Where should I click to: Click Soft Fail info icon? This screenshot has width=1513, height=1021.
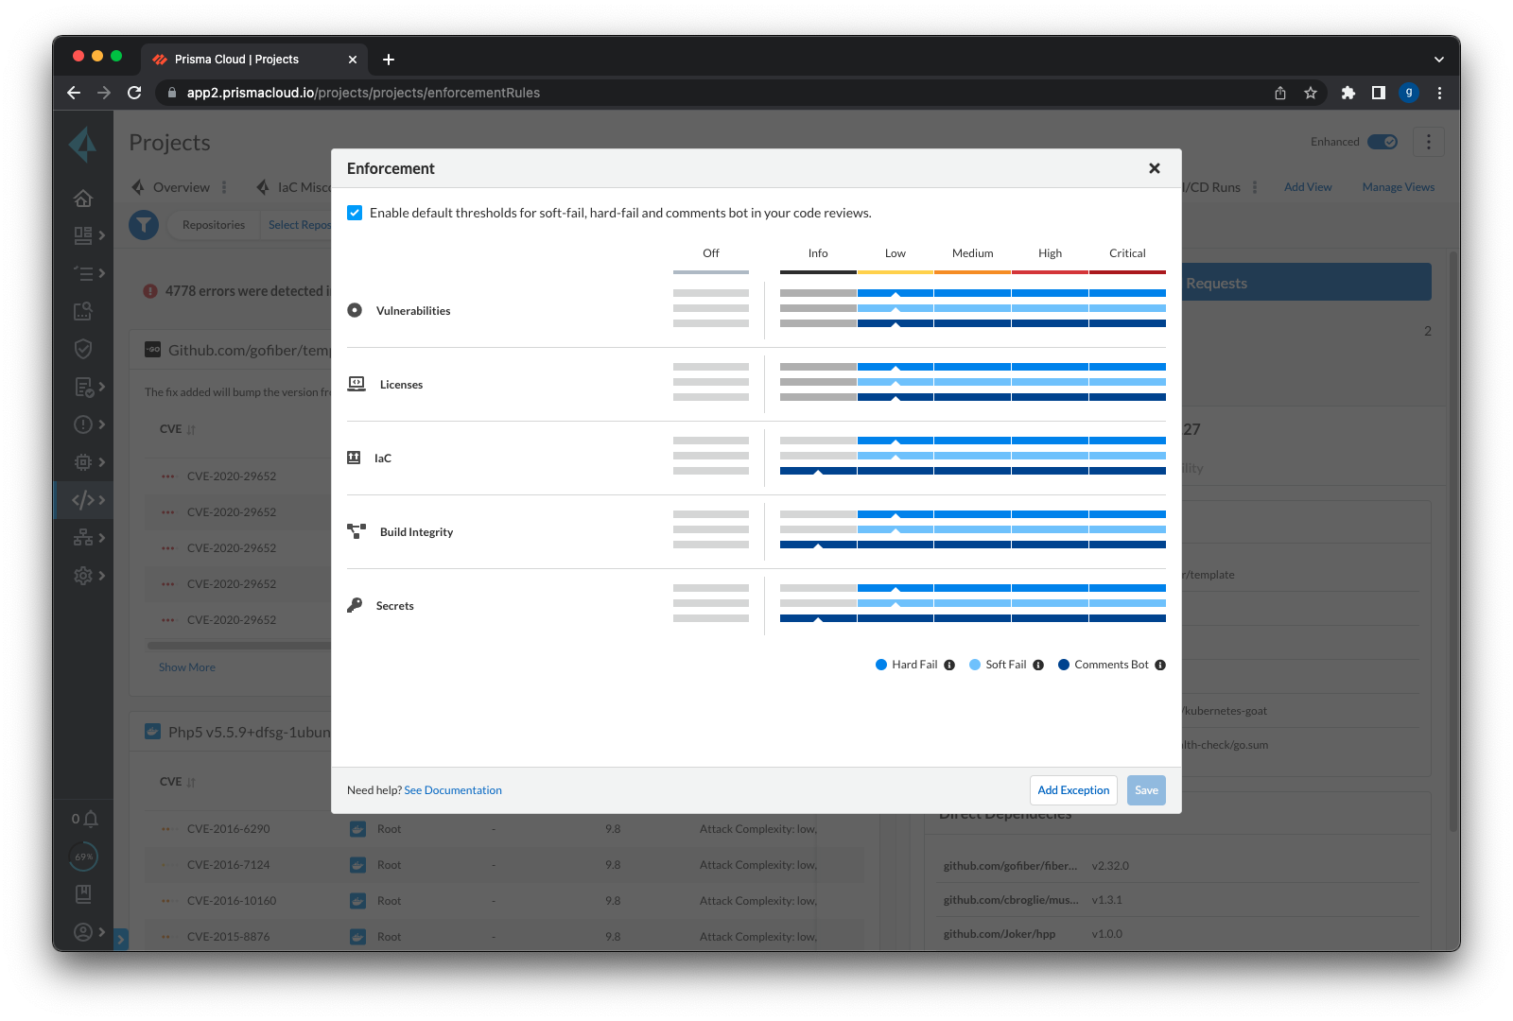[1038, 665]
